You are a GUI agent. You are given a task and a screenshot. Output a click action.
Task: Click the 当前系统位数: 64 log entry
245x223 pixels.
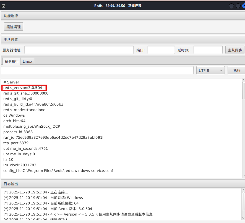point(41,203)
